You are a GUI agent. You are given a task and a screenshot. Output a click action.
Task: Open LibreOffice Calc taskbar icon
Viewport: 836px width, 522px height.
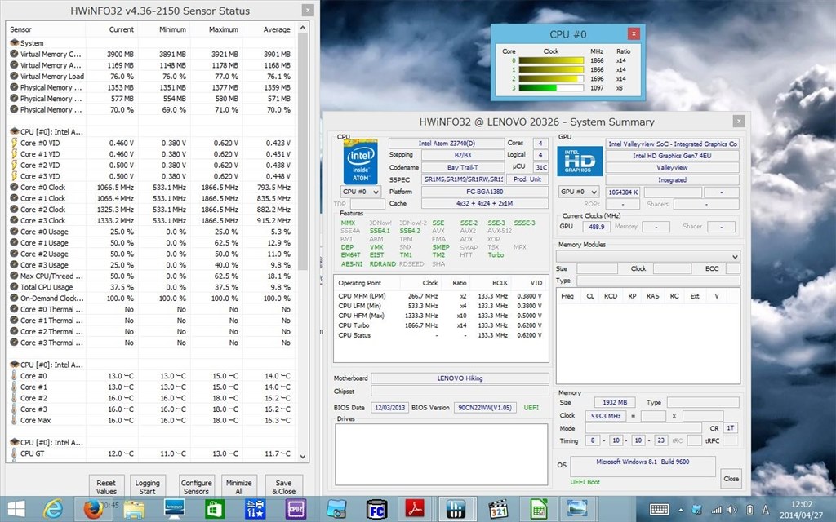point(537,509)
